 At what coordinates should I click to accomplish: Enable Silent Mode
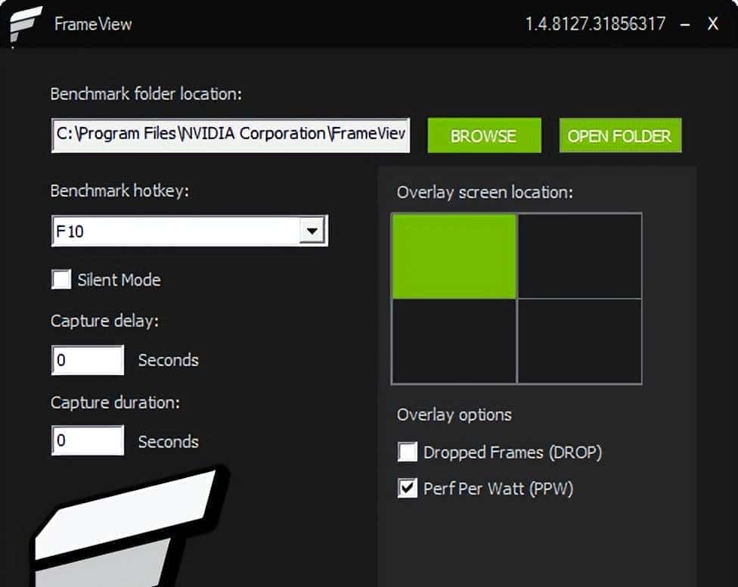(61, 279)
